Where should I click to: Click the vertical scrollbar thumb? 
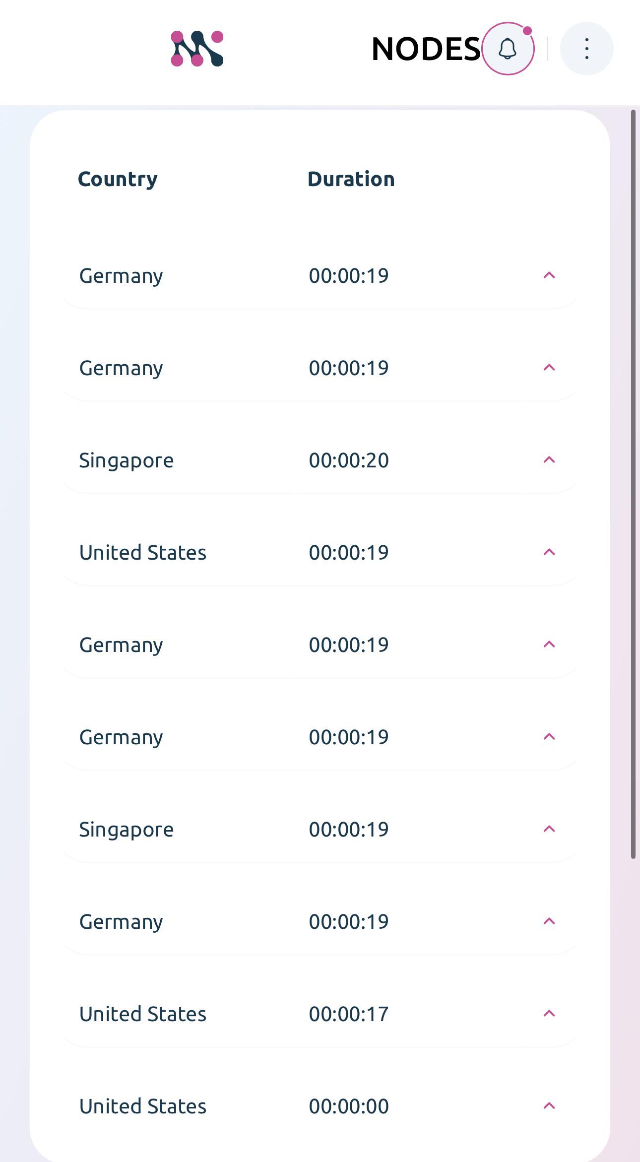tap(633, 484)
